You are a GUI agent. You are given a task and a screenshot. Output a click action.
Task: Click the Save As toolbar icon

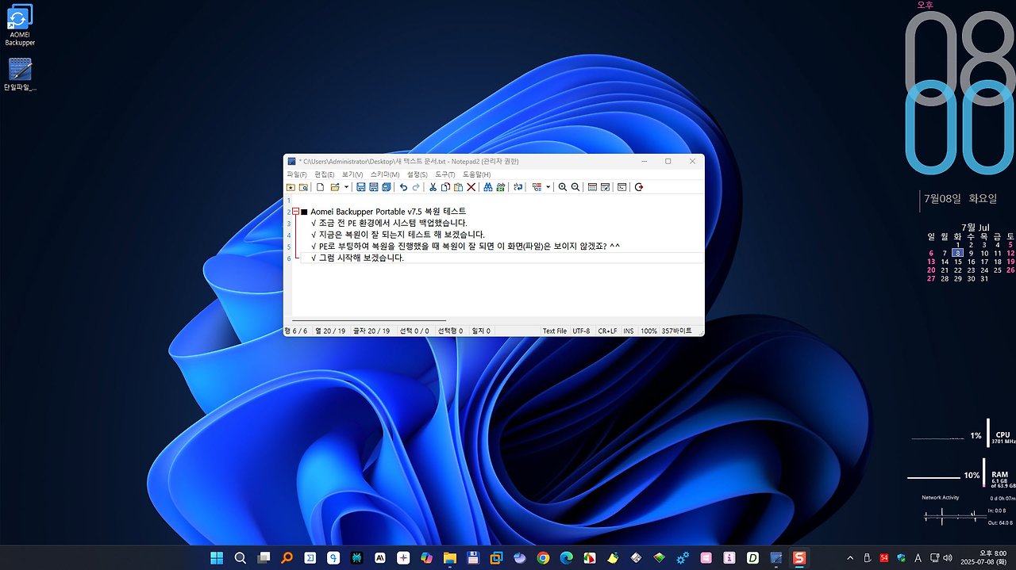click(x=374, y=187)
